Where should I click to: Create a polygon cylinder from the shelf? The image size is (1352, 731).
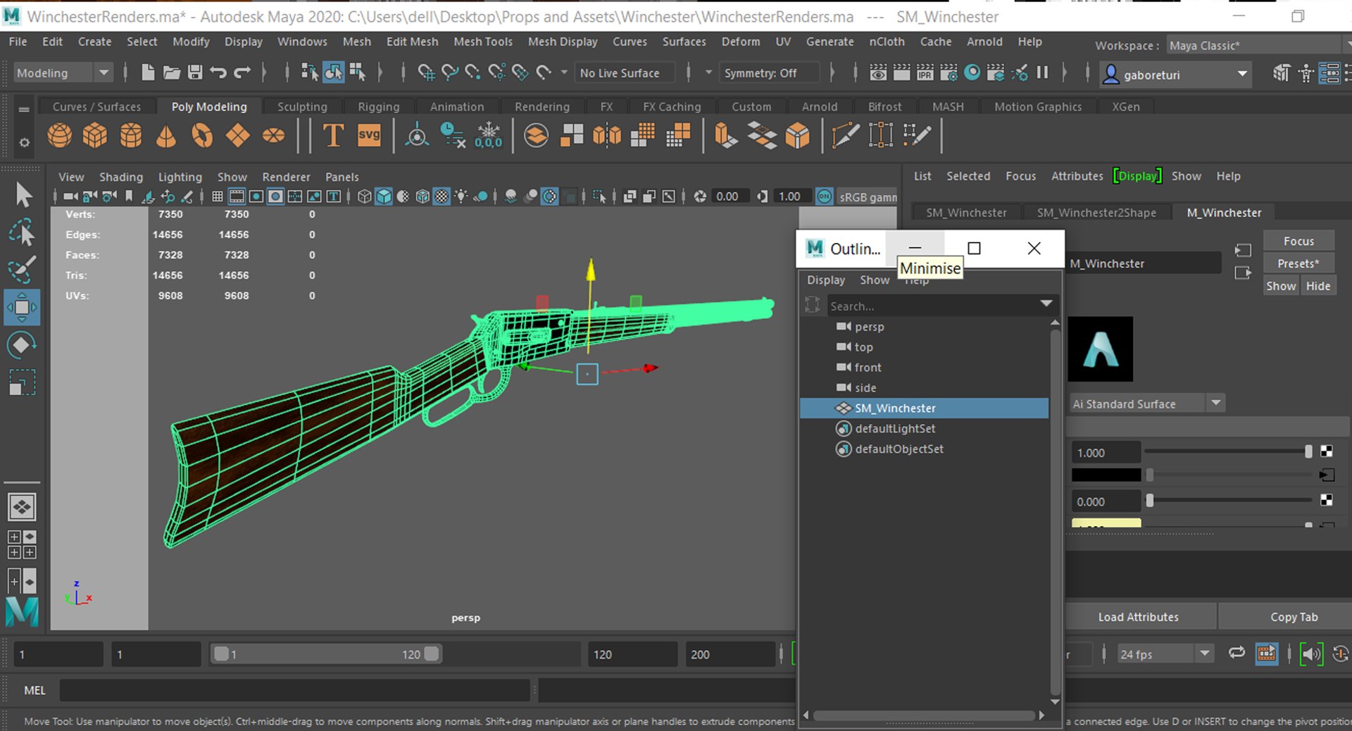click(131, 135)
